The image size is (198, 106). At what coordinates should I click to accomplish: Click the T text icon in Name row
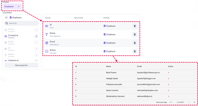pos(47,34)
